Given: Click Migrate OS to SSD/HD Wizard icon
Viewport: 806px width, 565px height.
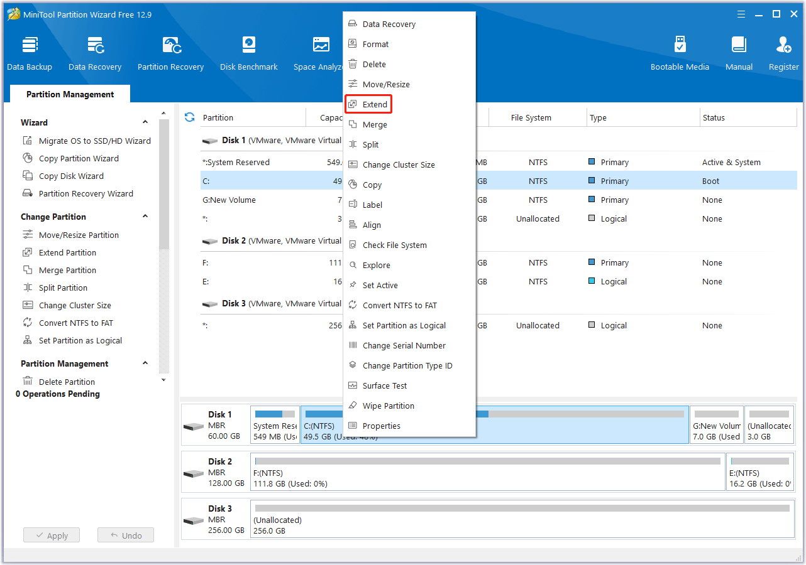Looking at the screenshot, I should tap(28, 141).
